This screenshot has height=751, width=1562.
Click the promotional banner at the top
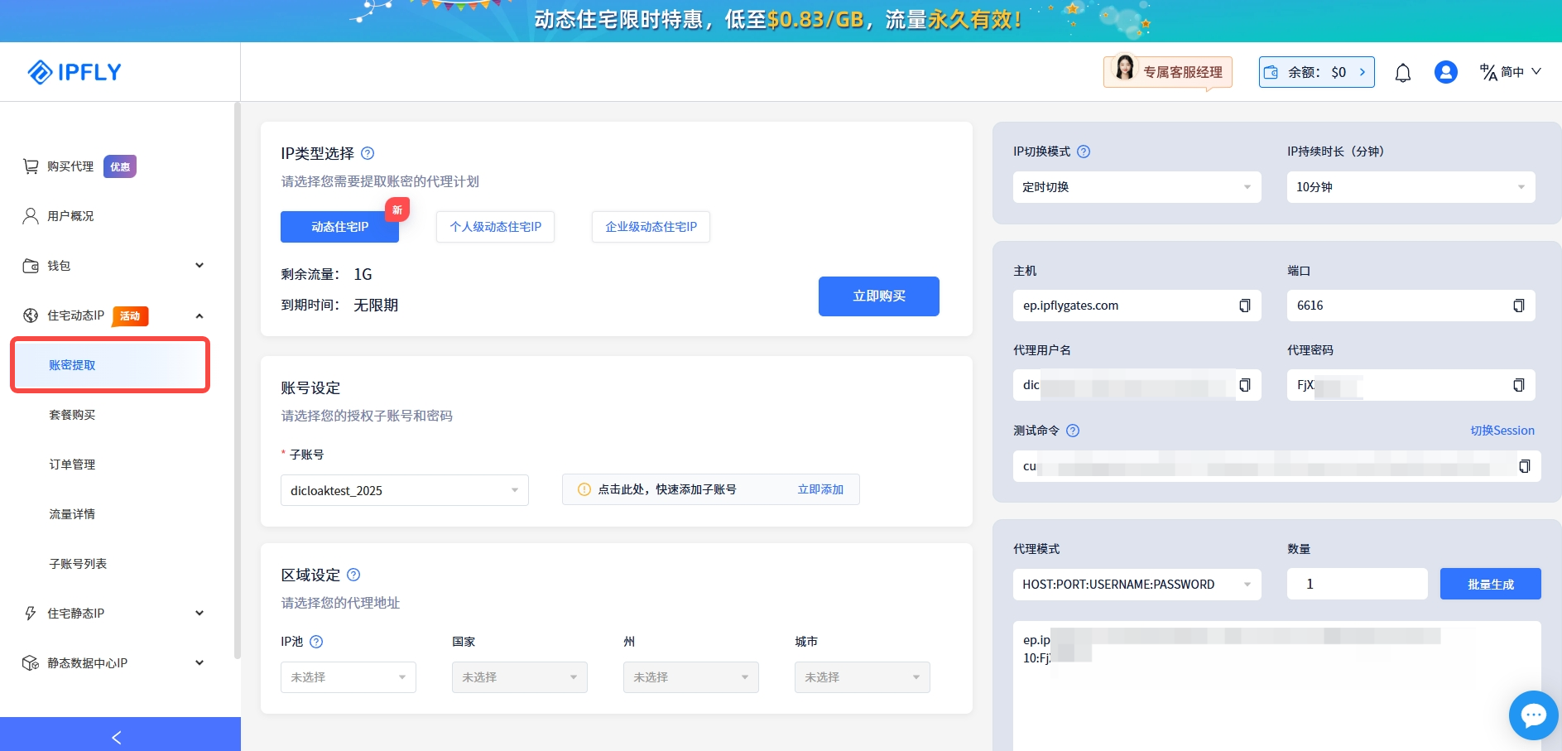click(781, 21)
